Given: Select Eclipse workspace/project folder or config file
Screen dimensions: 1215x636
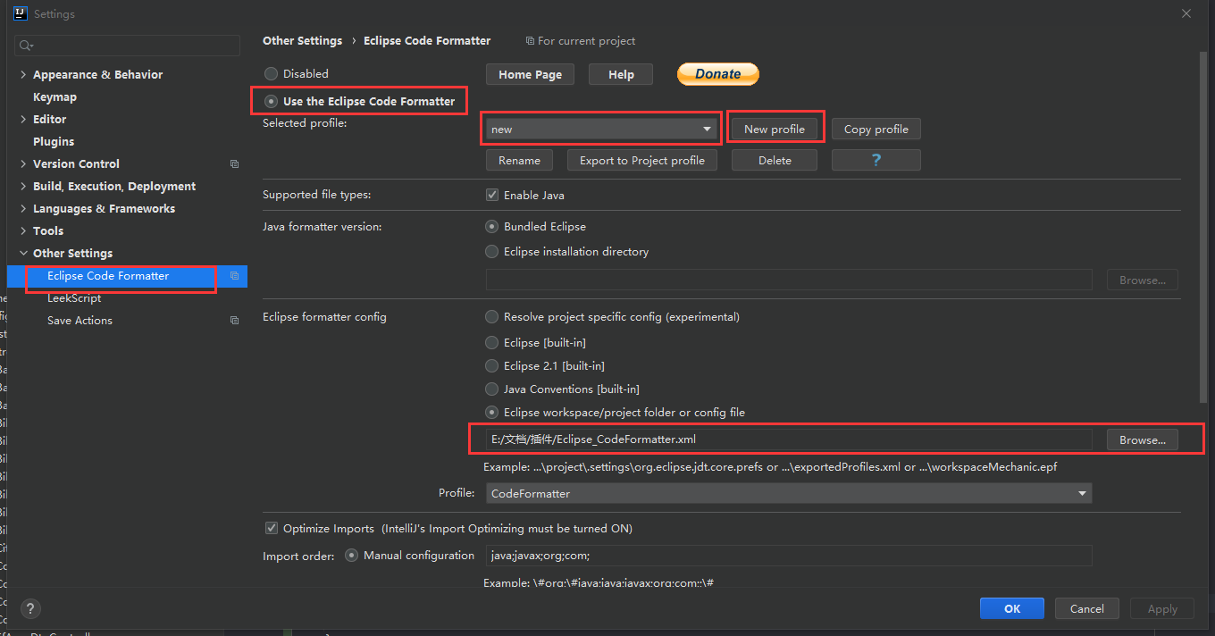Looking at the screenshot, I should click(492, 413).
